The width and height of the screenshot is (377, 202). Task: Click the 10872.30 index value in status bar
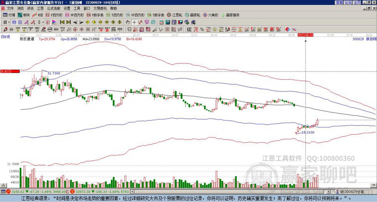coord(82,192)
